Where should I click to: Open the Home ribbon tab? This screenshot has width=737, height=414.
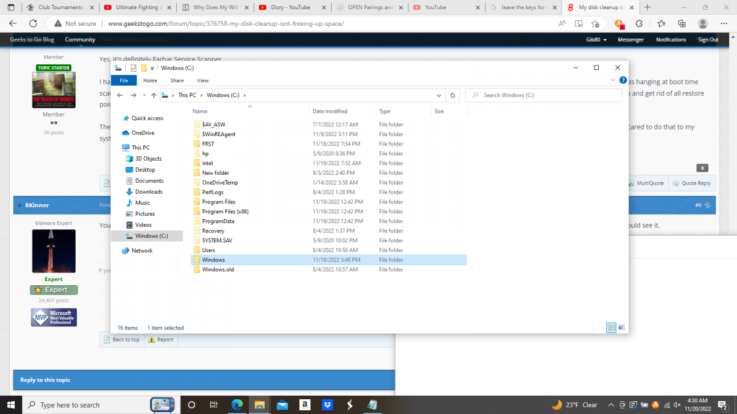click(150, 80)
